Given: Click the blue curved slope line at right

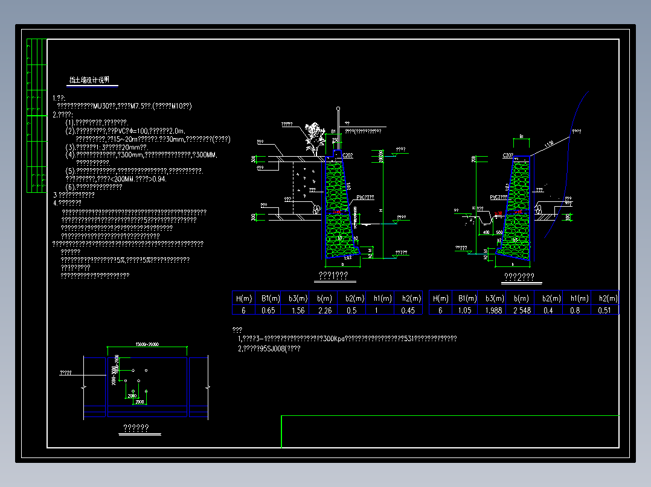Looking at the screenshot, I should pos(565,166).
